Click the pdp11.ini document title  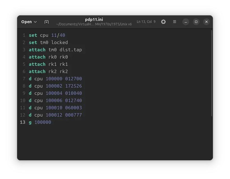pyautogui.click(x=94, y=20)
